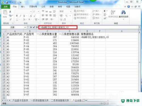Click the insert function fx icon
Image resolution: width=142 pixels, height=106 pixels.
37,27
